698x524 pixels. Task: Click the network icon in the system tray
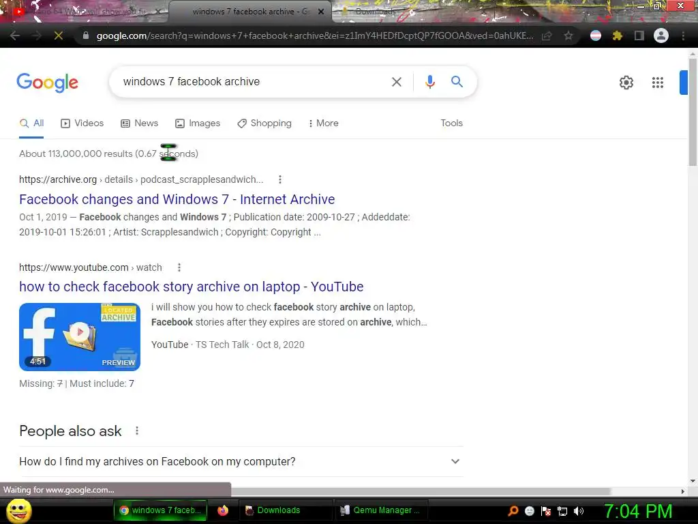click(562, 511)
